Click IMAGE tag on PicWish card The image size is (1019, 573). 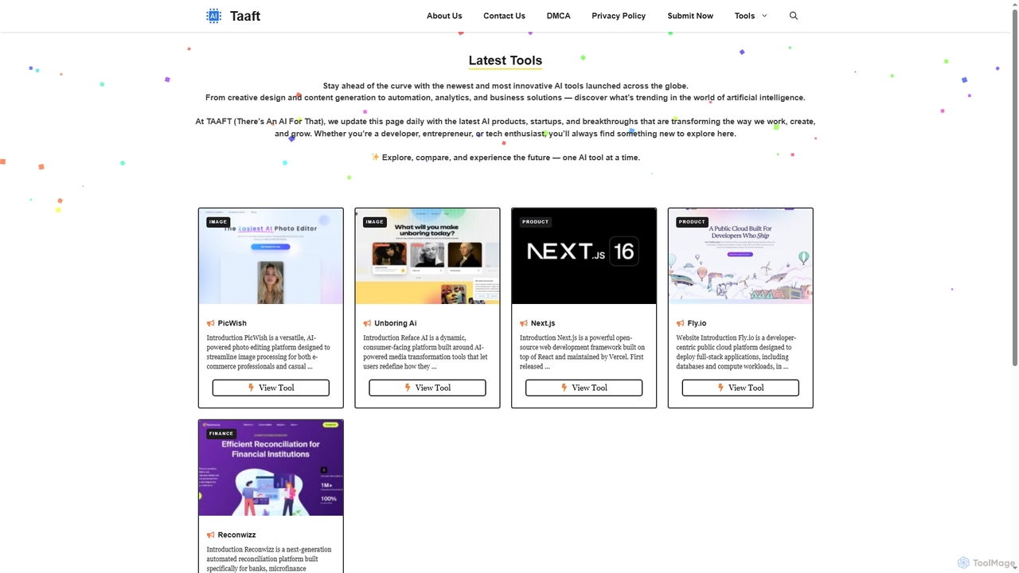218,222
